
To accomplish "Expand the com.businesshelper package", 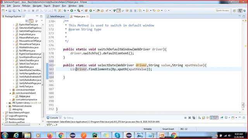I will tap(10, 90).
